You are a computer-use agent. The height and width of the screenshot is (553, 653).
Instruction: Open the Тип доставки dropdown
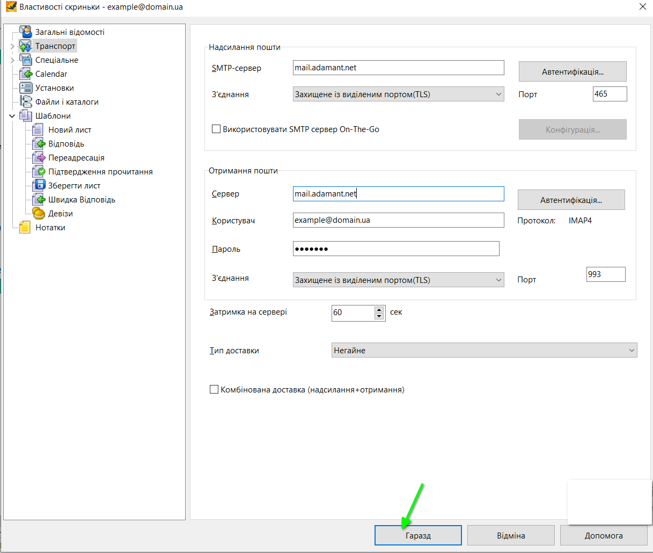coord(484,351)
